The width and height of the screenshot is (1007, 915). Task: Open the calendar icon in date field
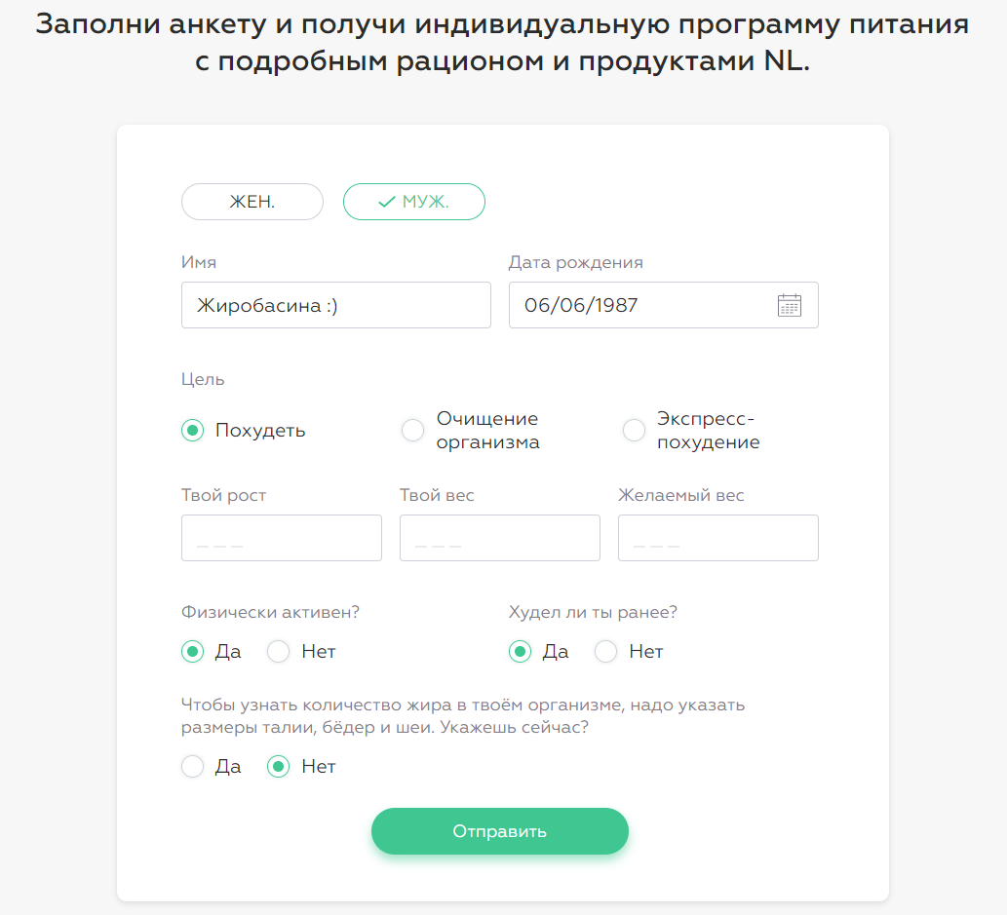pyautogui.click(x=790, y=305)
